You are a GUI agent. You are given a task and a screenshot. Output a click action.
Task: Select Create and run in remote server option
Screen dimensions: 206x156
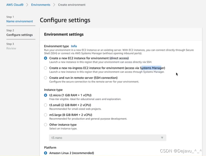46,78
